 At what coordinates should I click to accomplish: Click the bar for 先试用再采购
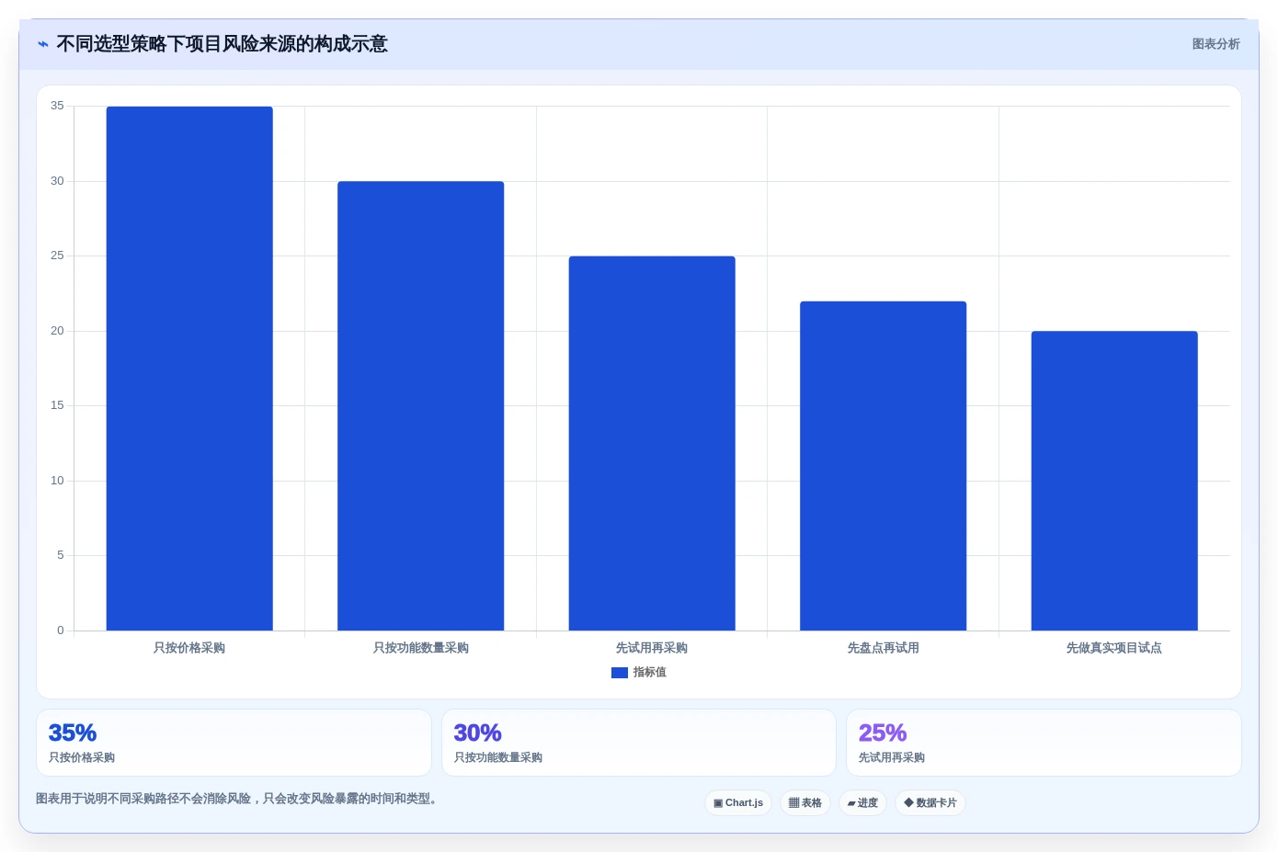pos(652,443)
